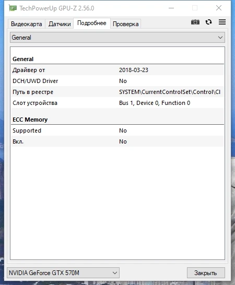Select the Путь в реестре label
This screenshot has height=285, width=235.
pyautogui.click(x=33, y=92)
